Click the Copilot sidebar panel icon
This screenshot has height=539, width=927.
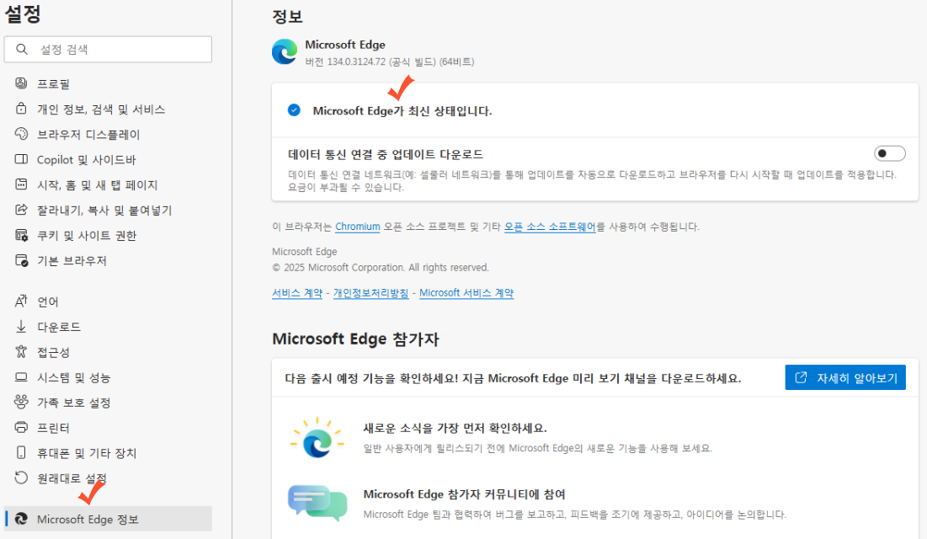point(21,159)
